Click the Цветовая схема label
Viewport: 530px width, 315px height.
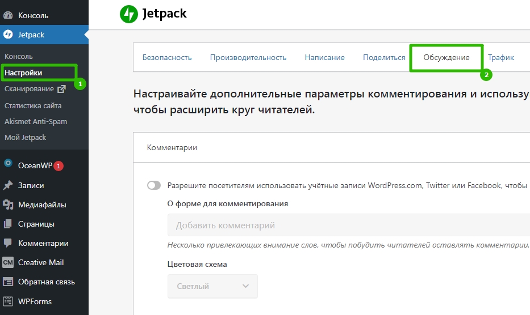(x=197, y=264)
